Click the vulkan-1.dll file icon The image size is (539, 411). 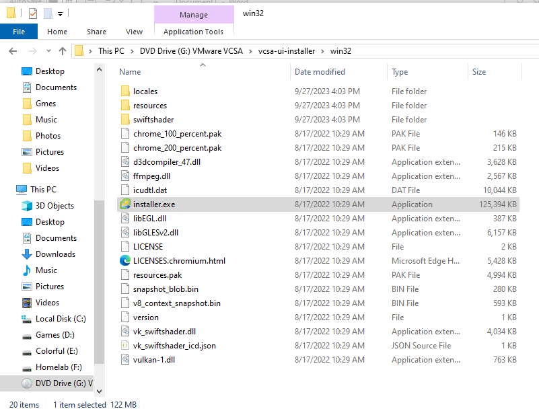[x=125, y=359]
